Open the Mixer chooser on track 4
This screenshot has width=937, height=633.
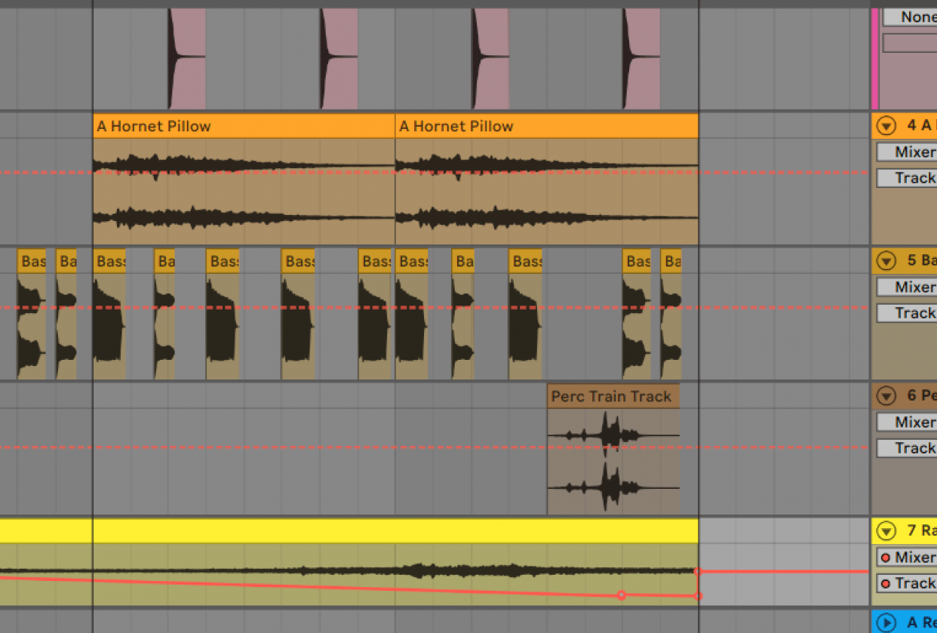pos(908,152)
